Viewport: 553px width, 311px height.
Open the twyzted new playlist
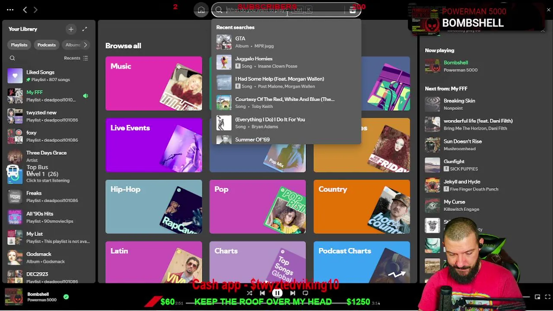pyautogui.click(x=48, y=116)
